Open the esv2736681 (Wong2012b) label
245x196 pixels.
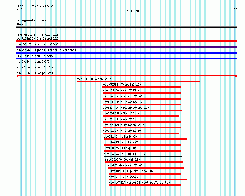click(x=35, y=67)
